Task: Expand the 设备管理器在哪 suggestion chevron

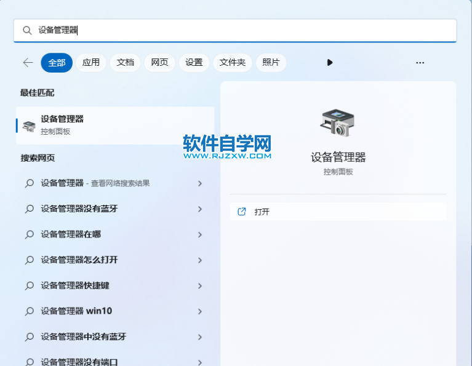Action: 200,234
